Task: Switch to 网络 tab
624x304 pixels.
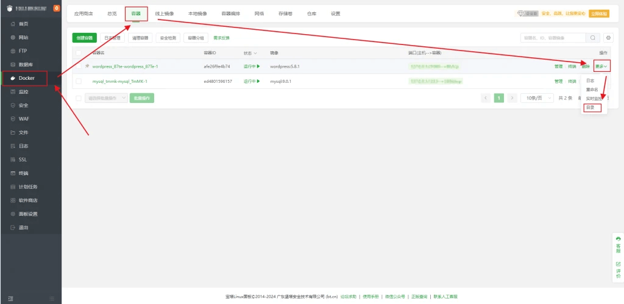Action: click(259, 13)
